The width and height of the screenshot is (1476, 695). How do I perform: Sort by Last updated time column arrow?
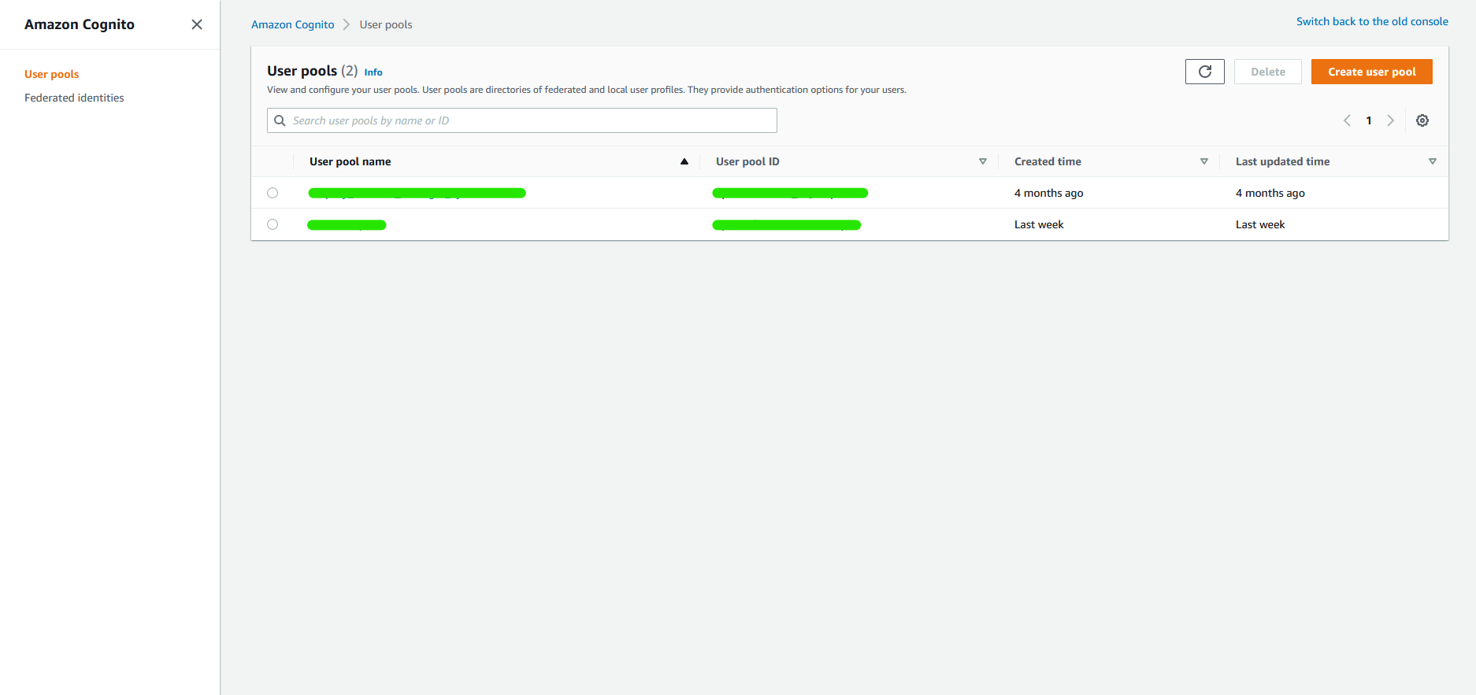click(x=1432, y=161)
